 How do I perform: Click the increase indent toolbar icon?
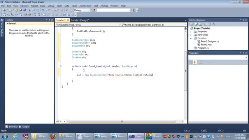point(30,15)
